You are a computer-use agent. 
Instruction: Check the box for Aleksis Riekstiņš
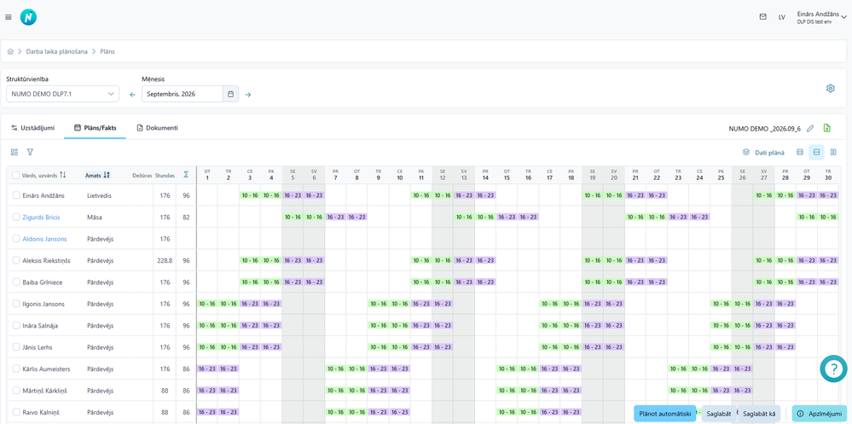pyautogui.click(x=15, y=260)
